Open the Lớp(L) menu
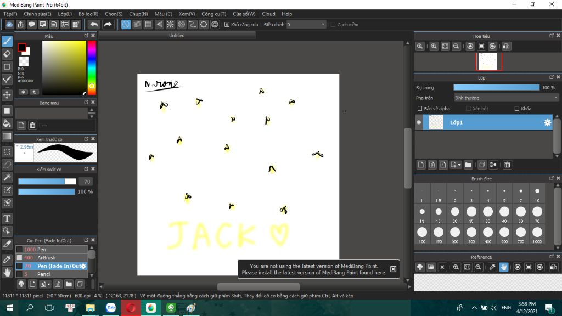 tap(65, 14)
